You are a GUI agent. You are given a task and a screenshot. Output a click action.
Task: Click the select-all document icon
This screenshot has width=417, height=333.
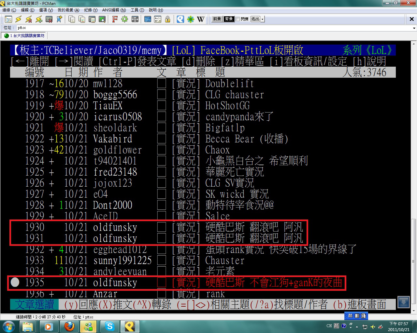[x=92, y=19]
